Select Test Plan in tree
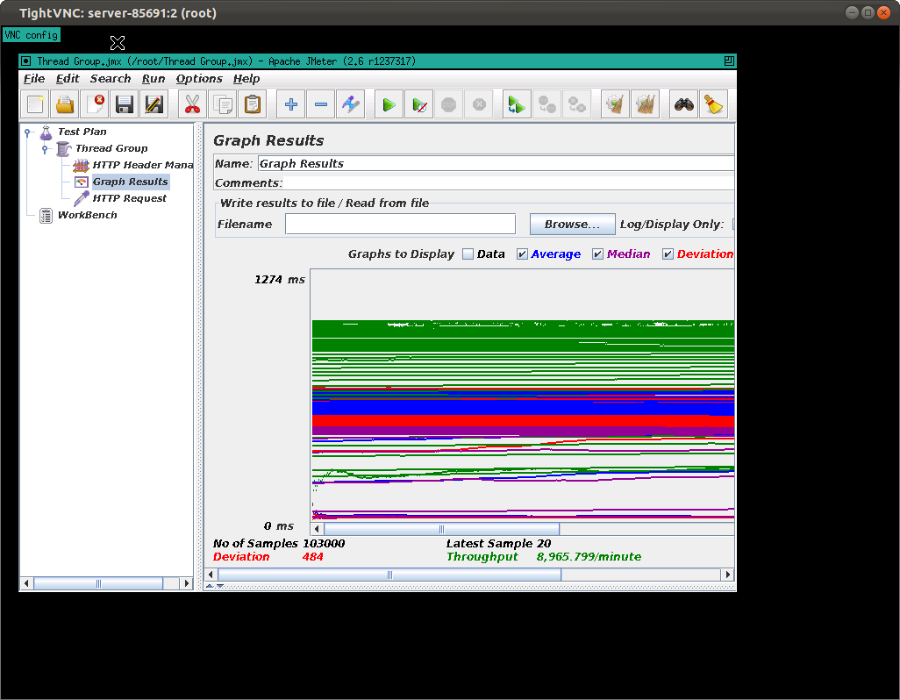Viewport: 900px width, 700px height. click(82, 132)
